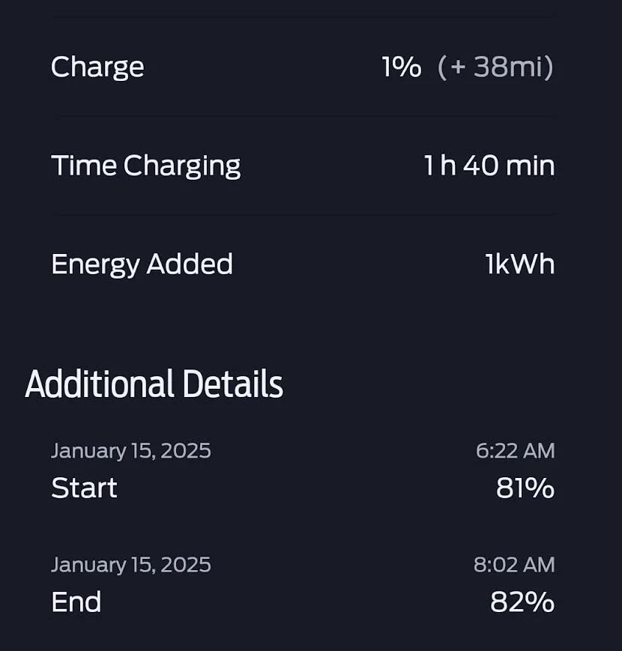This screenshot has height=651, width=622.
Task: Click the word Details in the section heading
Action: (x=233, y=384)
